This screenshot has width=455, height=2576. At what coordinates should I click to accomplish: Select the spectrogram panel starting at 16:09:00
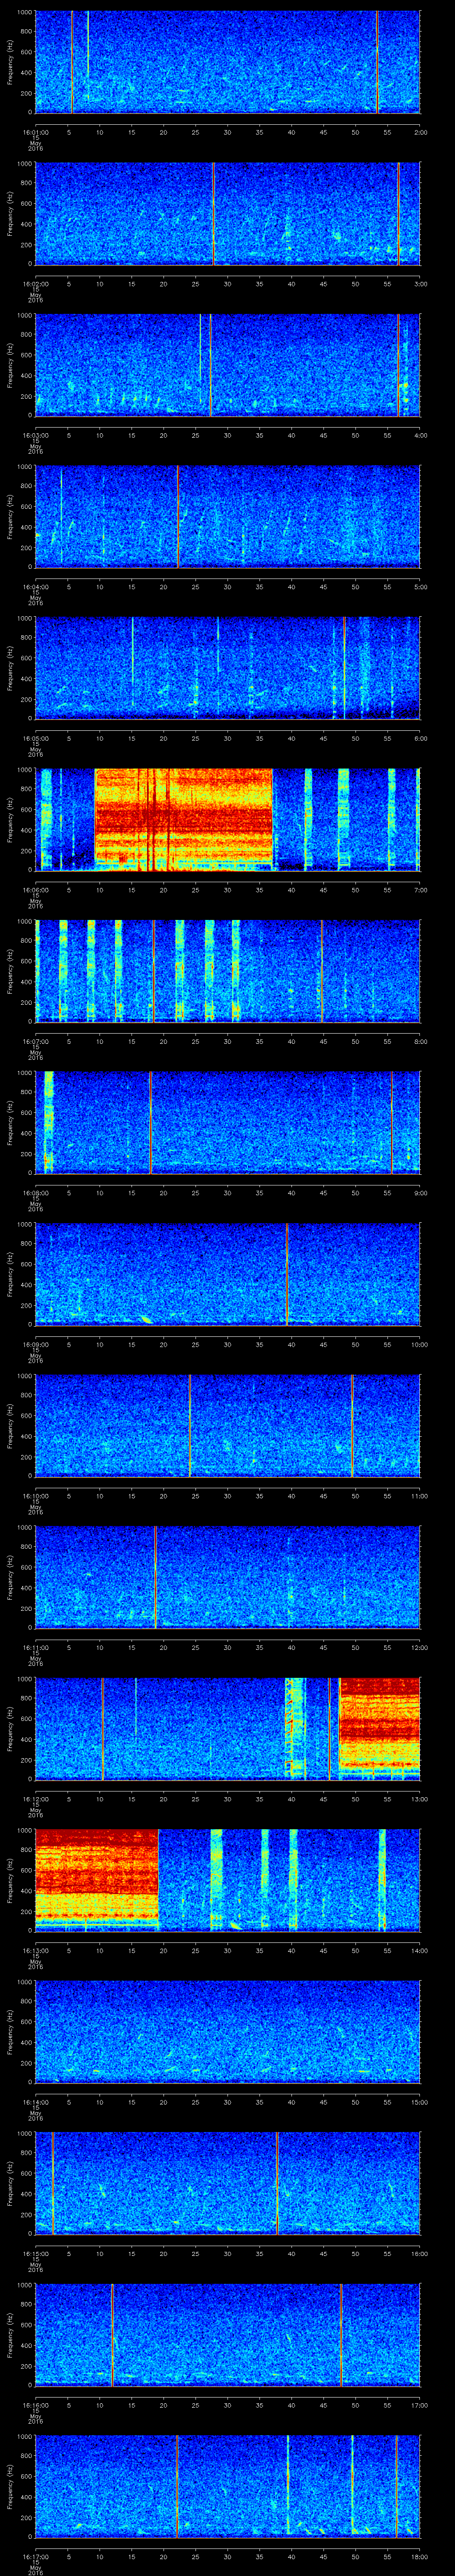(x=227, y=1274)
